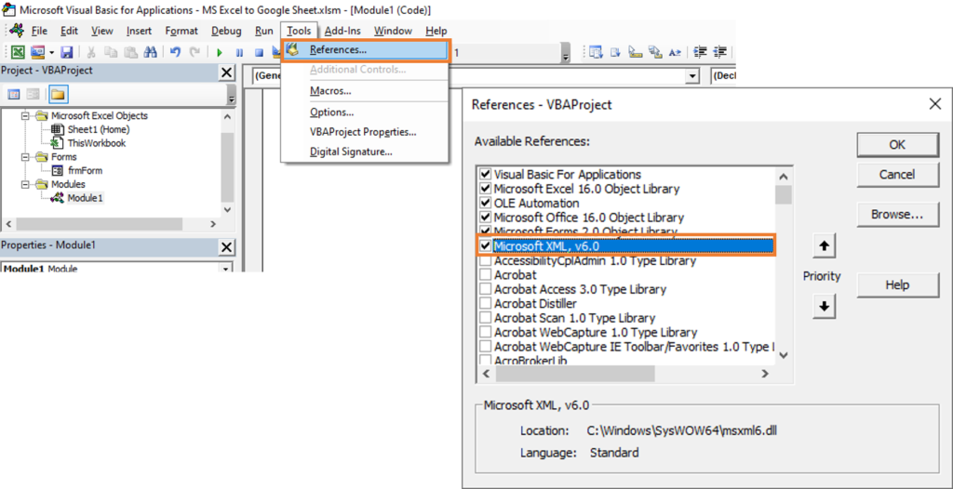Close the Properties - Module1 panel
The width and height of the screenshot is (953, 489).
[226, 247]
